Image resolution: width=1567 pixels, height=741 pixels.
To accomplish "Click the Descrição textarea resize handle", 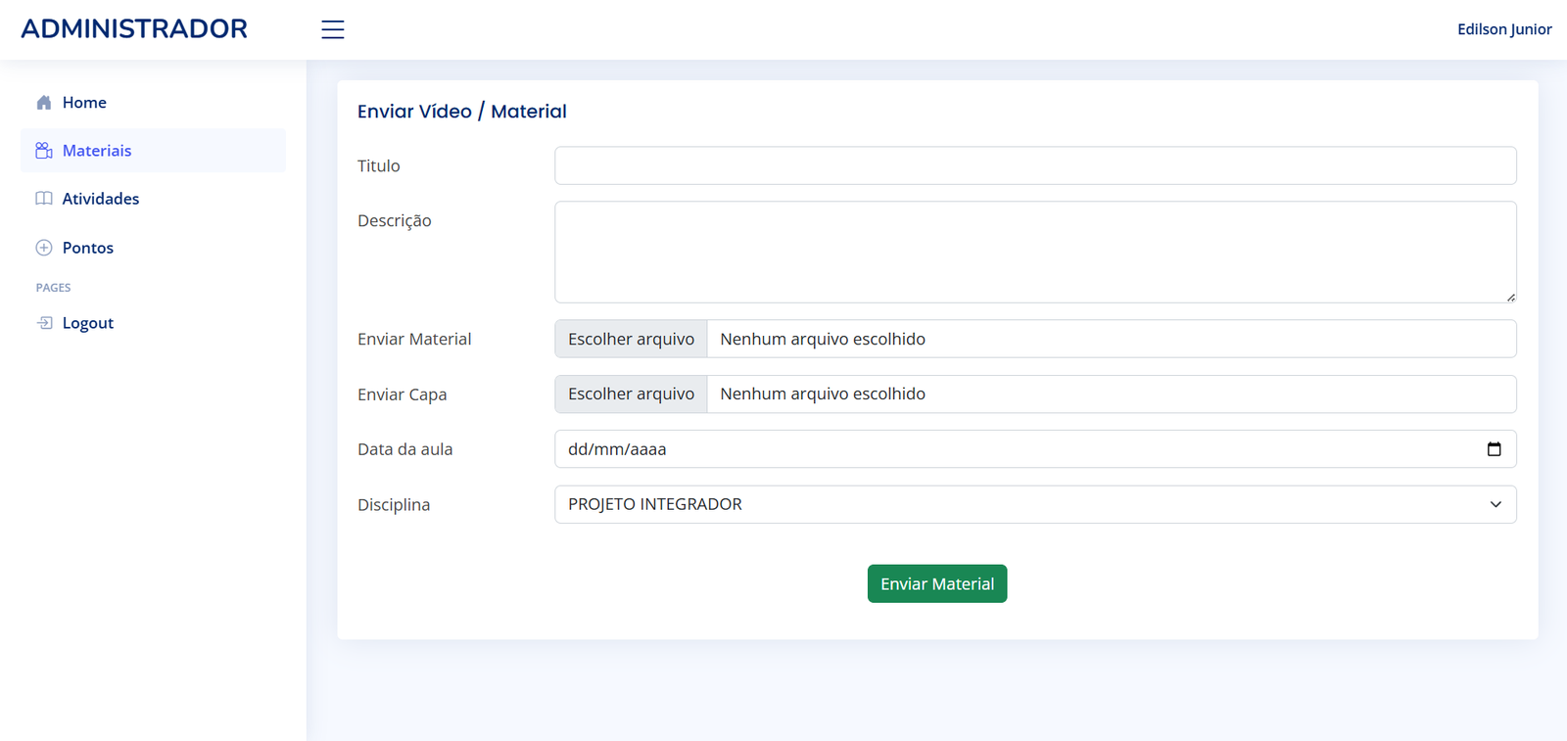I will (x=1510, y=297).
